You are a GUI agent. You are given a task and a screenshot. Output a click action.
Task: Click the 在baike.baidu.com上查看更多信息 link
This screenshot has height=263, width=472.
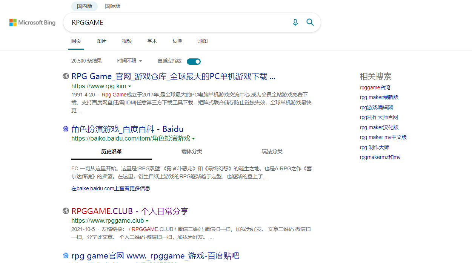coord(111,188)
